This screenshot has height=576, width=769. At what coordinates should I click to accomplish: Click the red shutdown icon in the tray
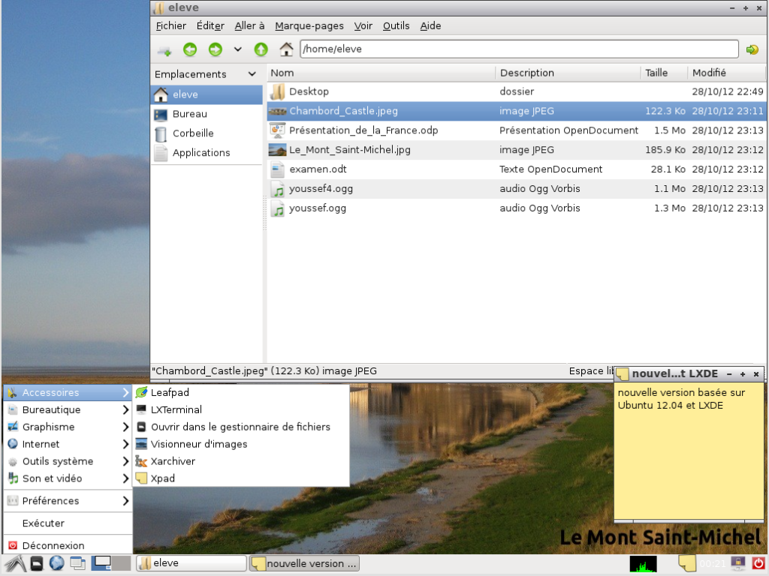[758, 563]
